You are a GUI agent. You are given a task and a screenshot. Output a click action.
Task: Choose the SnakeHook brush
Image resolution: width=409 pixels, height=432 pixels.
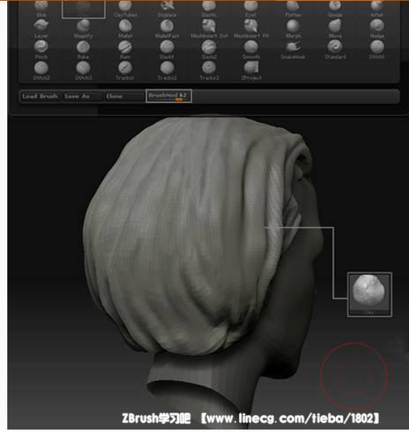(x=293, y=49)
